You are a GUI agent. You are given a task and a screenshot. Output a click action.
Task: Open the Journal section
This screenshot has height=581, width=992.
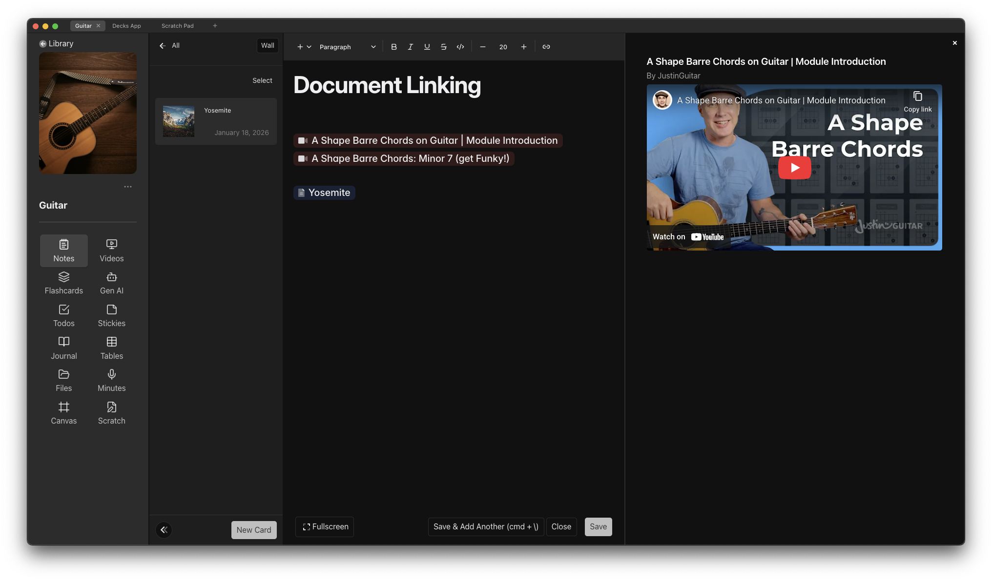coord(63,348)
